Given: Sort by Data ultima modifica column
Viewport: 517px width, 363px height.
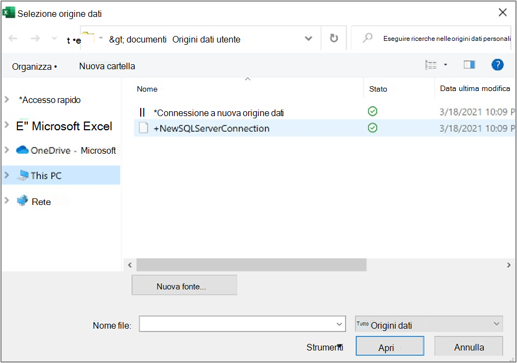Looking at the screenshot, I should [475, 88].
